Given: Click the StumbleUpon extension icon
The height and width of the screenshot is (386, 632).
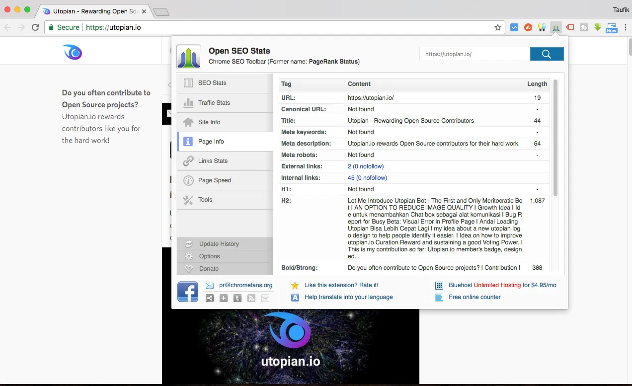Looking at the screenshot, I should [x=529, y=27].
